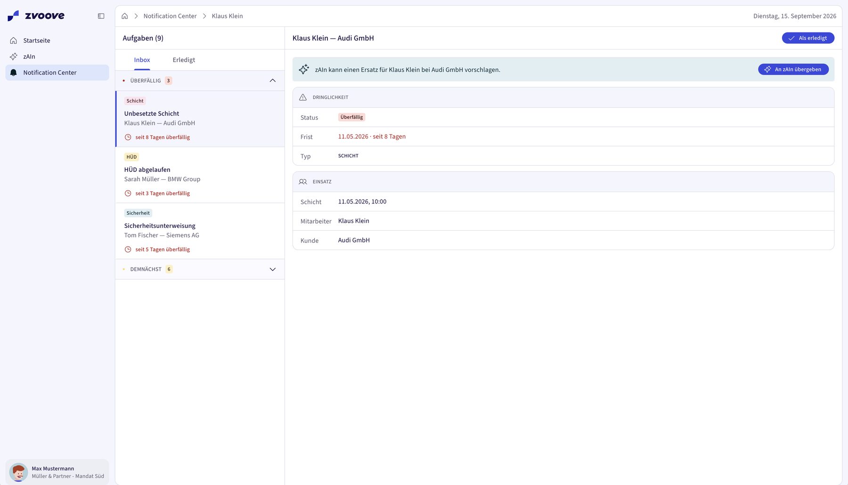
Task: Click the Notification Center bell icon
Action: tap(14, 73)
